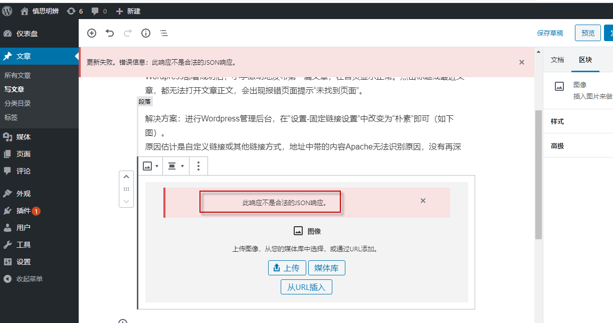Image resolution: width=613 pixels, height=323 pixels.
Task: Open the 文章 menu in the sidebar
Action: tap(39, 56)
